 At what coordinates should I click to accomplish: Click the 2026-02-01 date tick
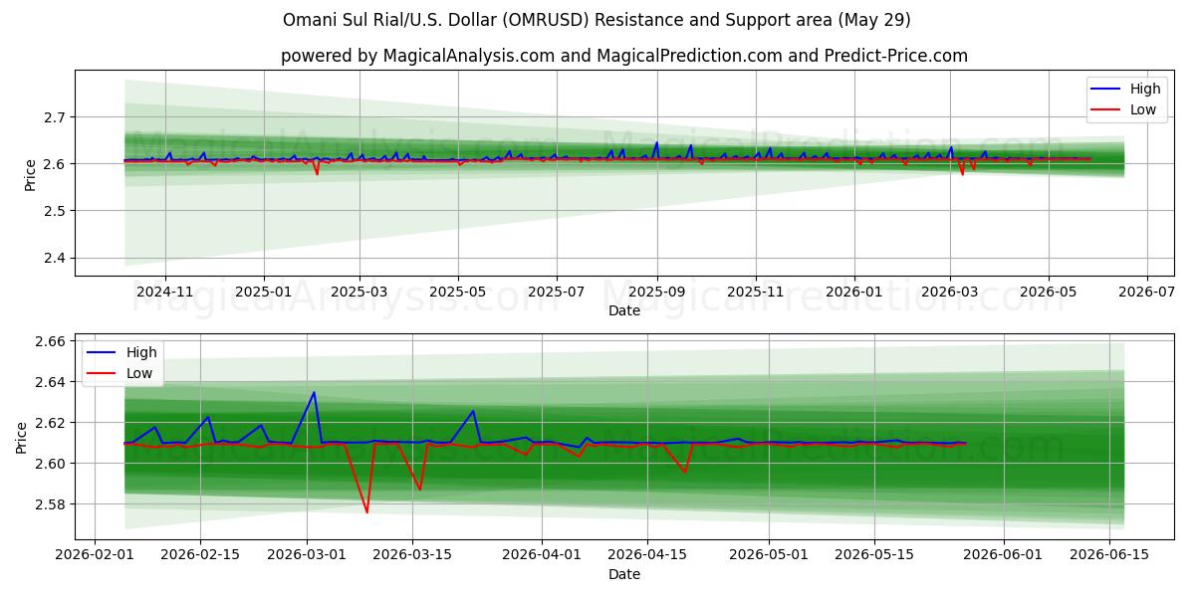pos(95,555)
